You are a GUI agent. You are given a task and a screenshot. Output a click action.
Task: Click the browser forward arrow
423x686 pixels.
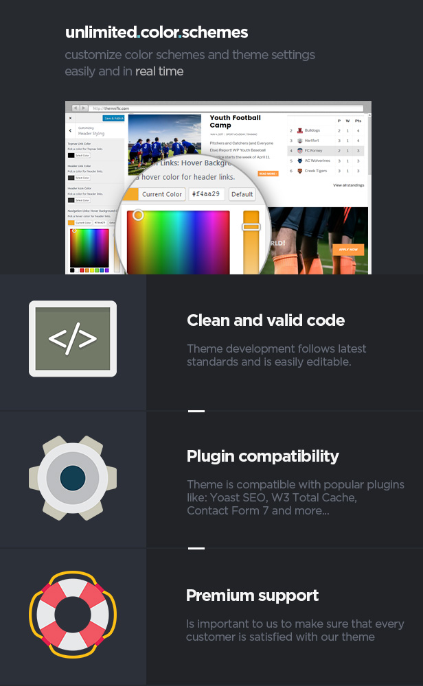(84, 108)
